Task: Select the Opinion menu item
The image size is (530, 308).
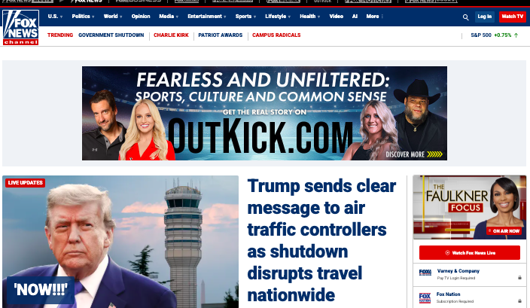Action: click(x=141, y=17)
